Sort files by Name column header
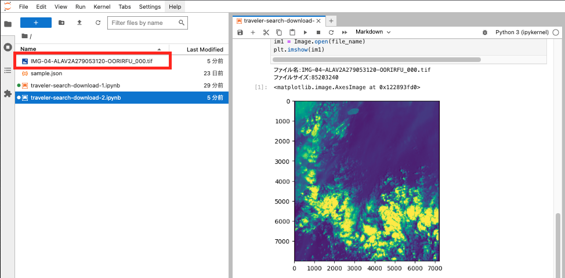Screen dimensions: 565x278 (92, 49)
